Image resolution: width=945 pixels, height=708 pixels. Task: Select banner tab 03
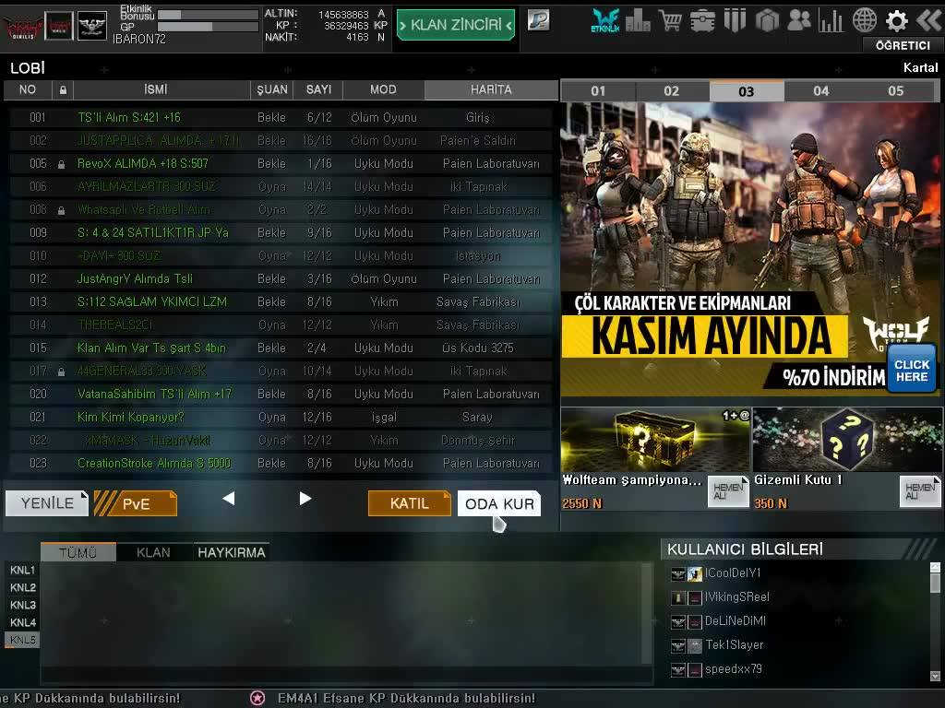tap(747, 91)
